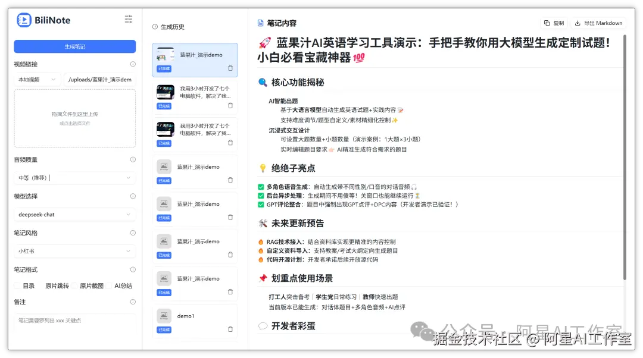Click the 已完成 badge on the highlighted card

[164, 69]
